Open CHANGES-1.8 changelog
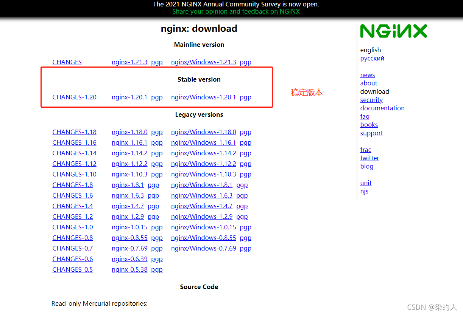The height and width of the screenshot is (314, 463). (73, 185)
